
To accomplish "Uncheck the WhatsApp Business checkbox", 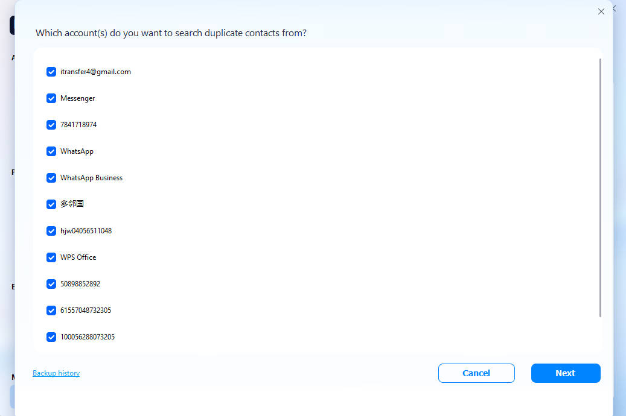I will [x=51, y=178].
